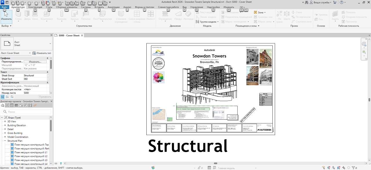Click the Project Browser search field
371x170 pixels.
click(26, 111)
